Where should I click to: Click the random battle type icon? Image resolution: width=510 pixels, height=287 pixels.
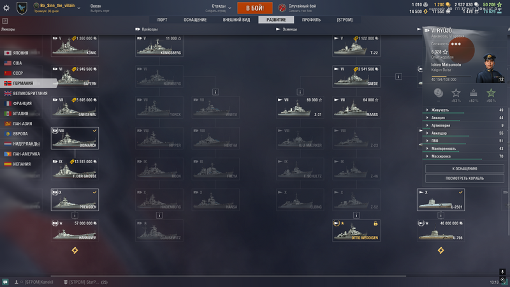[x=282, y=8]
